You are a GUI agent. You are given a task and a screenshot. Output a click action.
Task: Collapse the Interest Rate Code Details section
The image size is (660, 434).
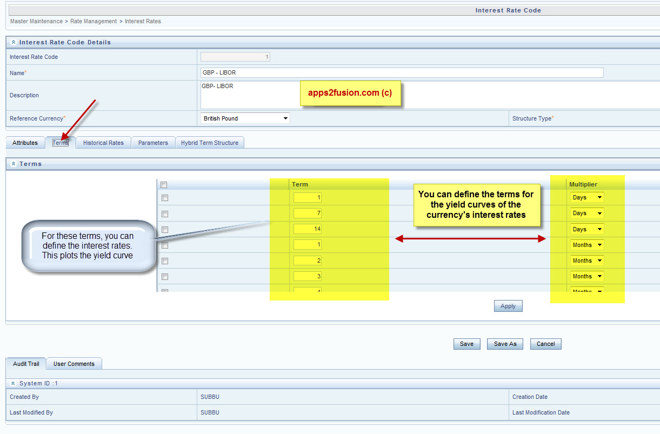click(14, 42)
